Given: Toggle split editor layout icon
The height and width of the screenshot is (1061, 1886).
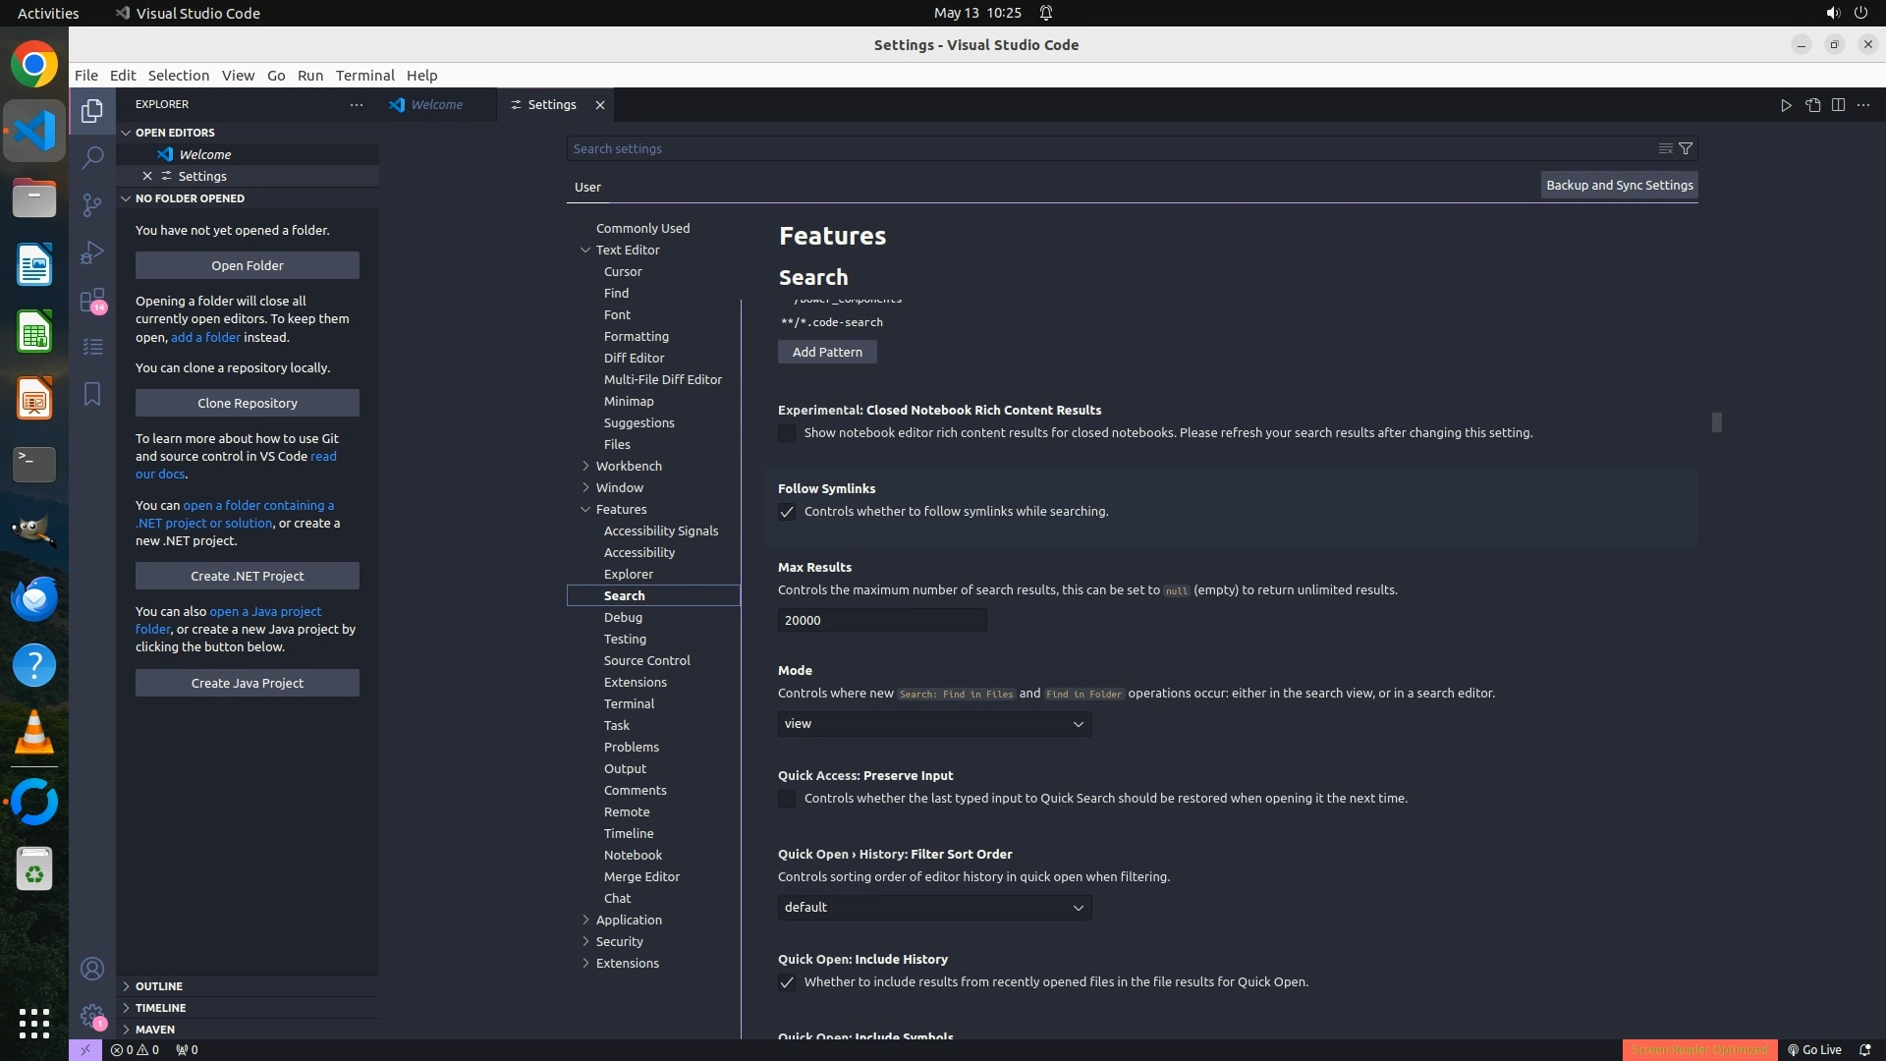Looking at the screenshot, I should point(1838,105).
